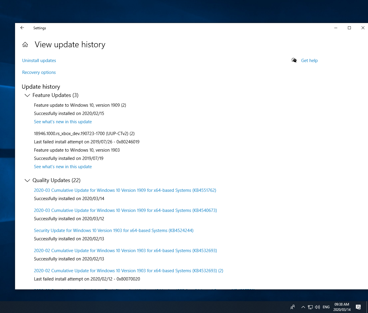The image size is (368, 313).
Task: Select text Feature update to Windows 10, version 1909 (2)
Action: click(80, 105)
